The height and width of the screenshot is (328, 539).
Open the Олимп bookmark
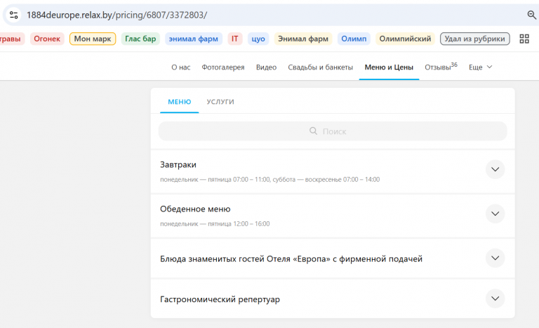tap(354, 39)
